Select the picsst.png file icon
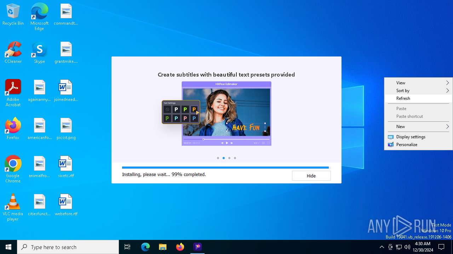Screen dimensions: 453x254 tap(66, 129)
